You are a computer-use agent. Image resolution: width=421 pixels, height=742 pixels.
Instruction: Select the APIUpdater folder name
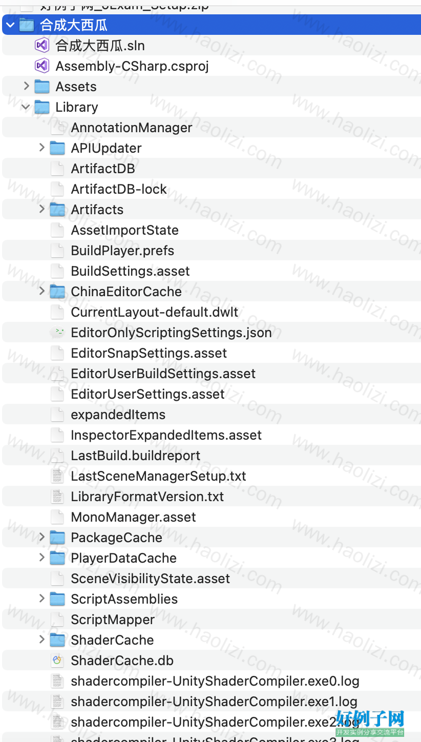pyautogui.click(x=106, y=148)
